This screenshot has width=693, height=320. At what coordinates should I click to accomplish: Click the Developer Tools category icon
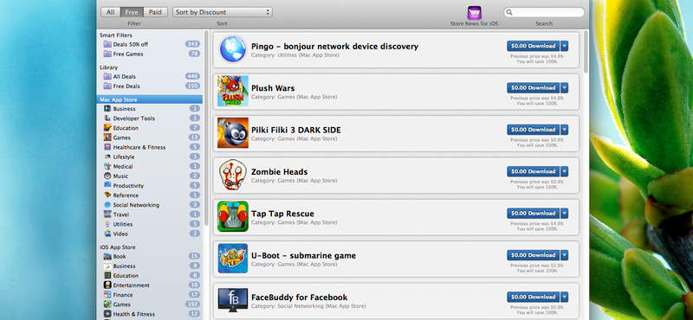(x=107, y=118)
